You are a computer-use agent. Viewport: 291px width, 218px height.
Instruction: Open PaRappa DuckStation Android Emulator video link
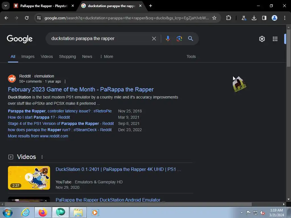110,200
